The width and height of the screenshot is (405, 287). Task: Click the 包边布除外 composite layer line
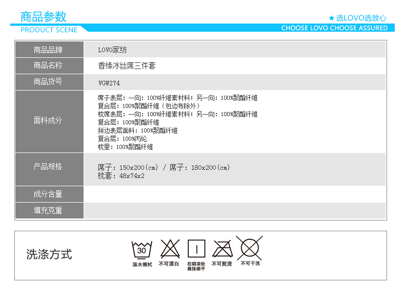click(149, 106)
